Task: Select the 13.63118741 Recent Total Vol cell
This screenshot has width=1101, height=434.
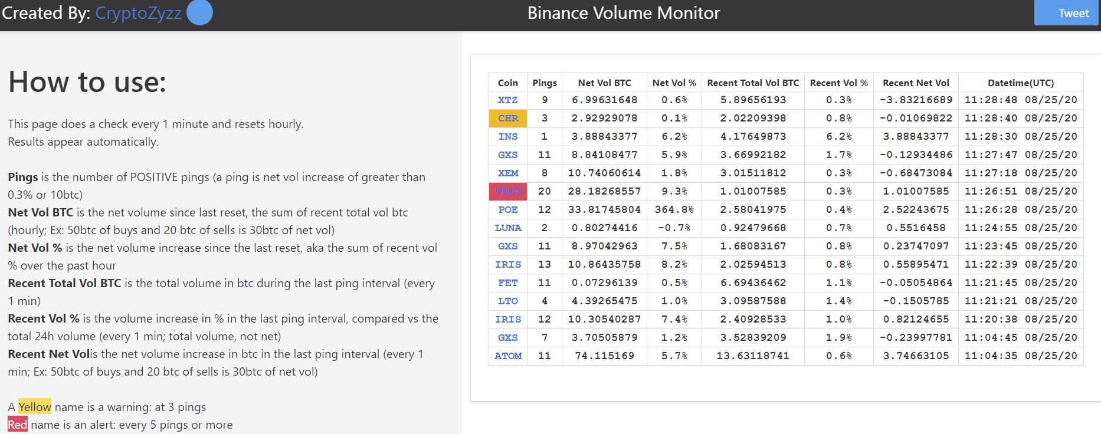Action: pyautogui.click(x=753, y=356)
